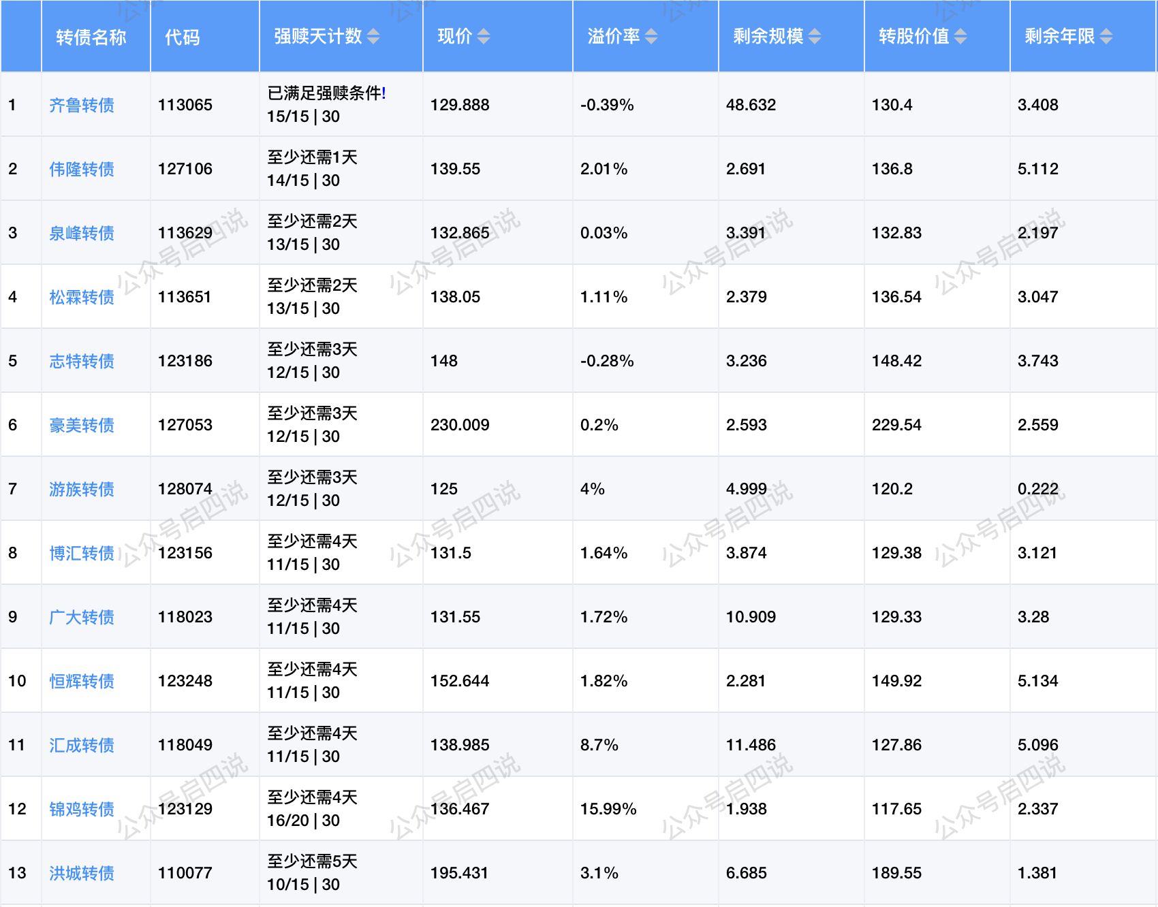1158x907 pixels.
Task: Open the 广大转债 link
Action: pyautogui.click(x=82, y=618)
